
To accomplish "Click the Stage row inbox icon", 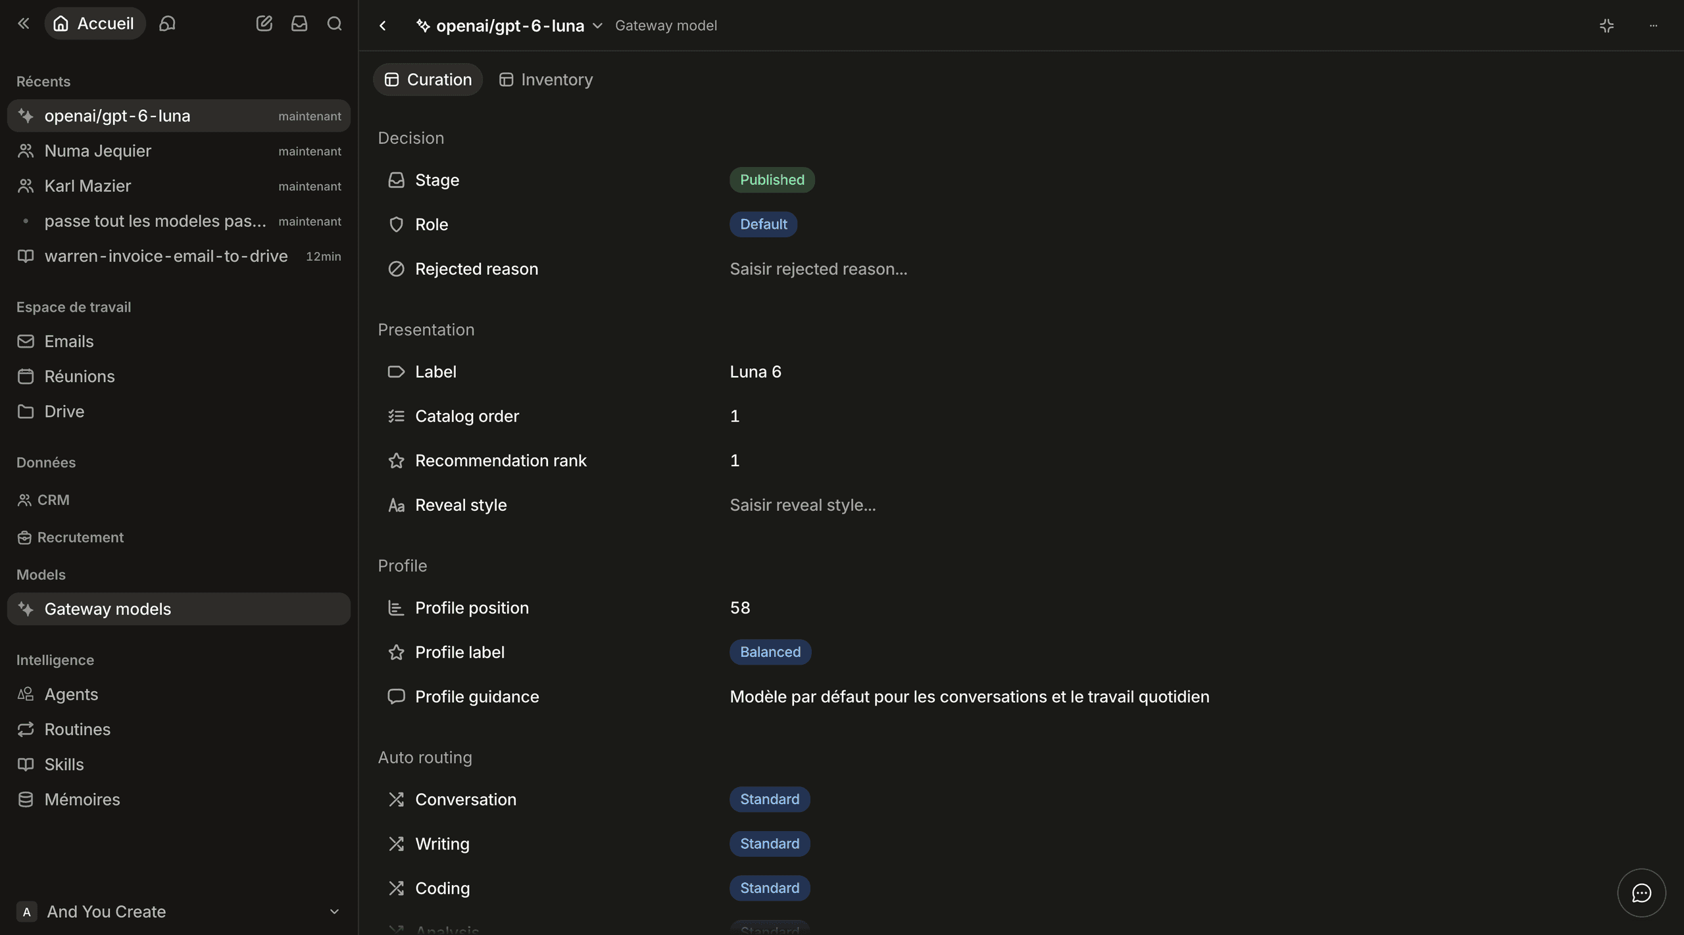I will point(396,180).
